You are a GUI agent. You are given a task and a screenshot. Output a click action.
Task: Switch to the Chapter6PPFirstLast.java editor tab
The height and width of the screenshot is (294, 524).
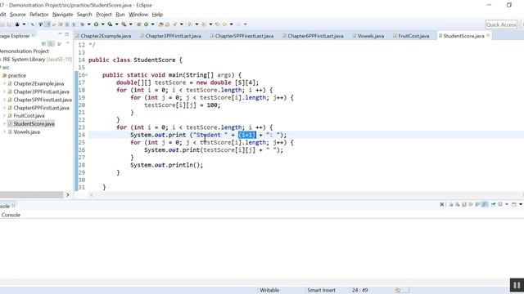(313, 36)
